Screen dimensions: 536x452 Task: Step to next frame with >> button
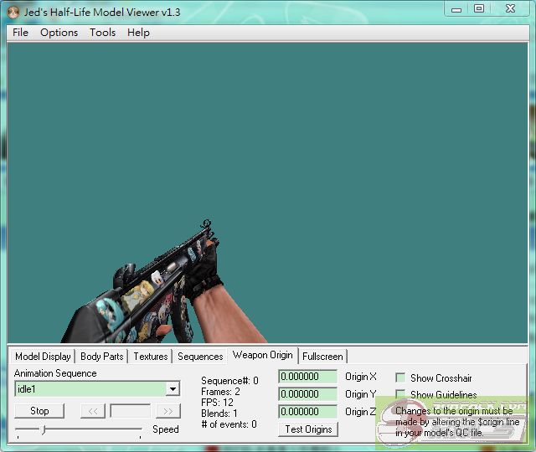167,411
